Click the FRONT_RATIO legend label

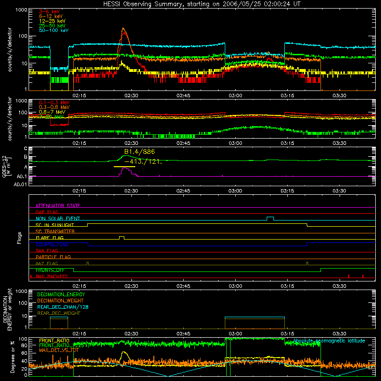(54, 341)
